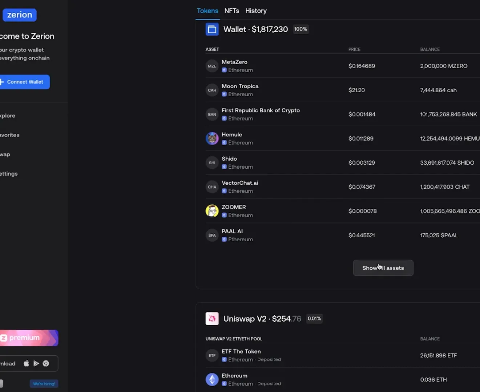Open the Moon Tropica asset name
Viewport: 480px width, 392px height.
240,86
